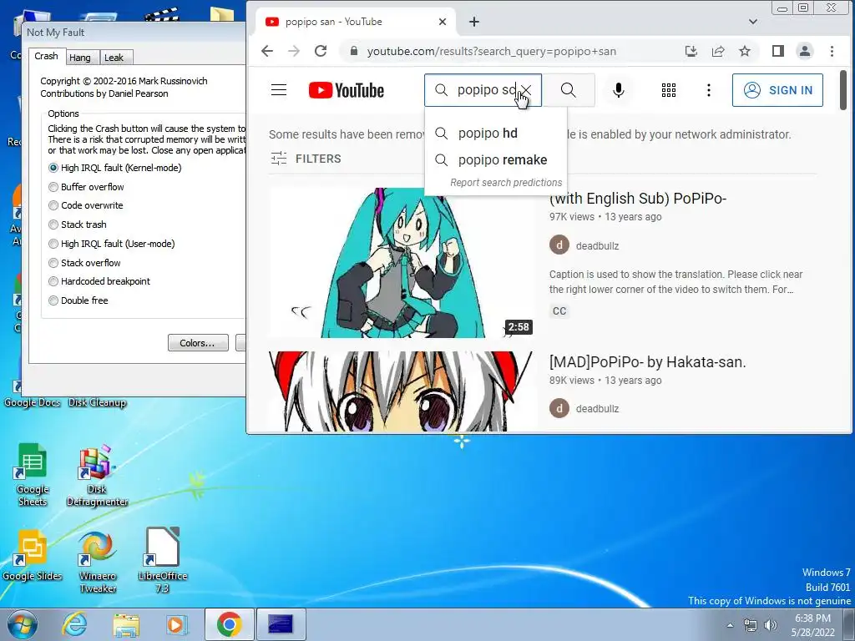Open FILTERS options
Screen dimensions: 855x641
[x=306, y=159]
